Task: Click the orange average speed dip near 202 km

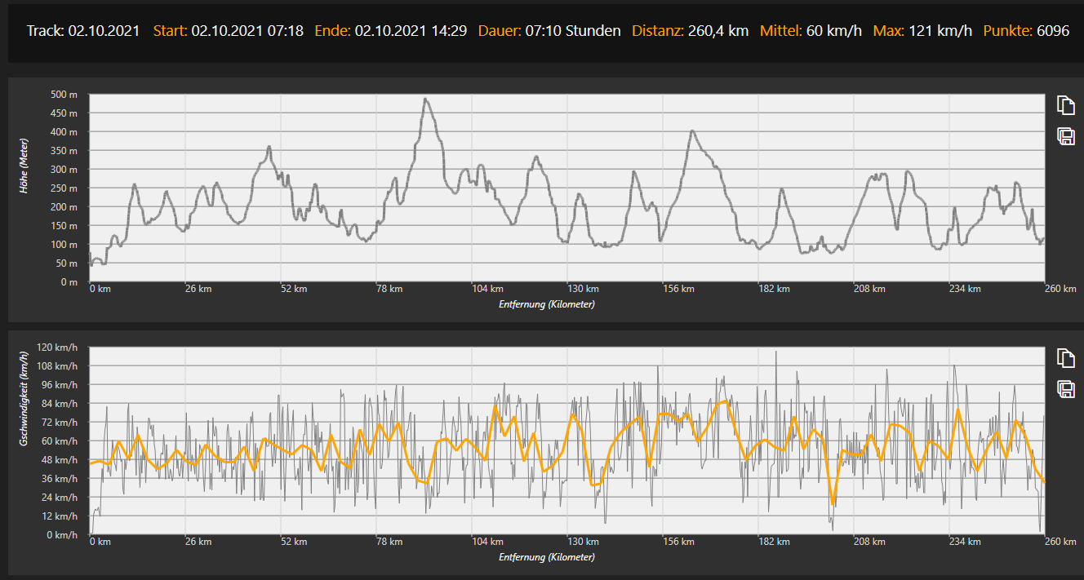Action: [x=833, y=504]
